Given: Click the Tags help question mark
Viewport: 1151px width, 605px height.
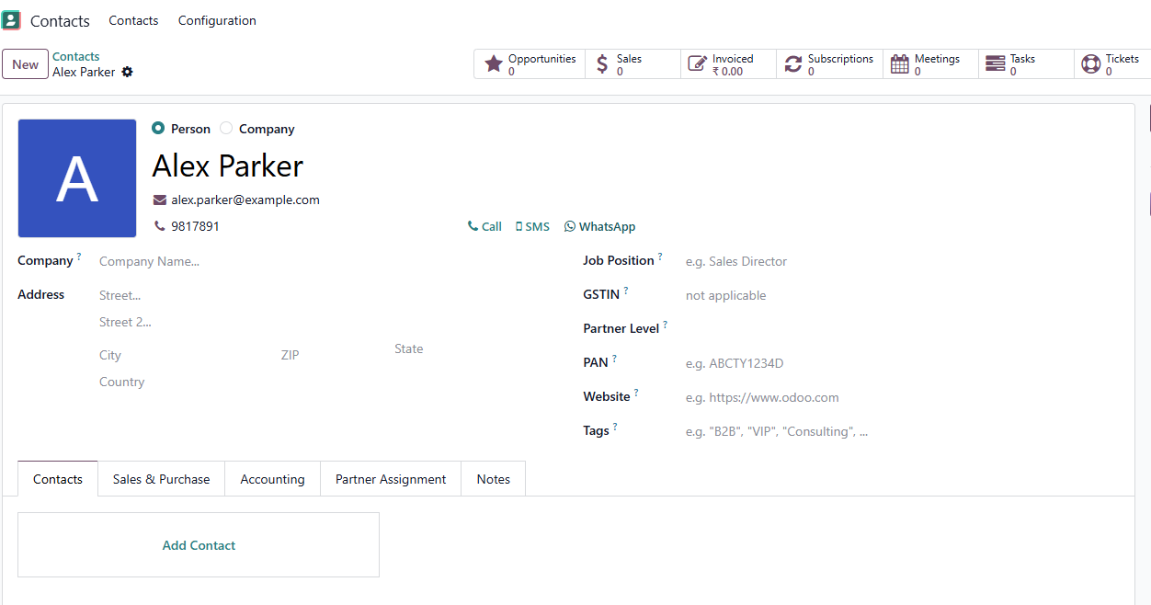Looking at the screenshot, I should tap(615, 427).
